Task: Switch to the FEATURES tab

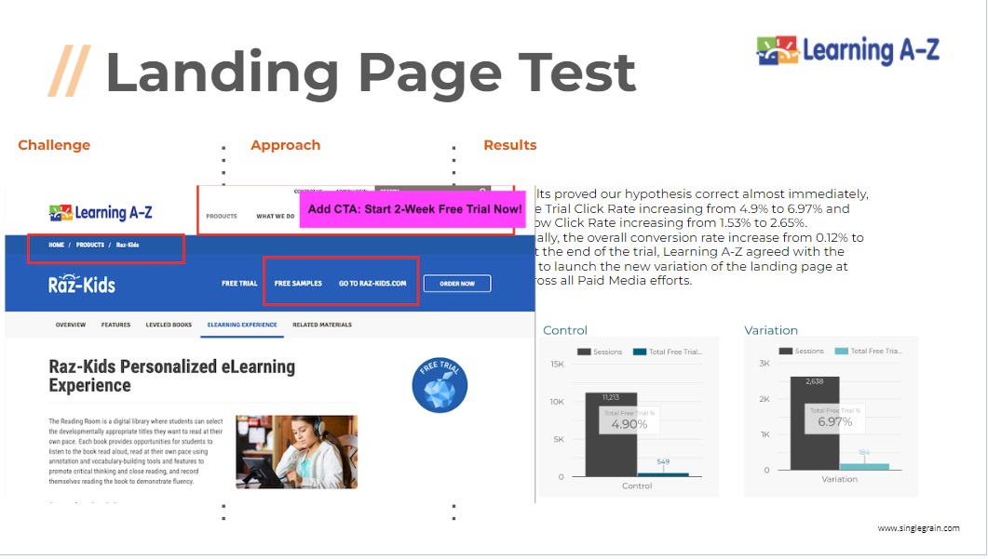Action: [116, 325]
